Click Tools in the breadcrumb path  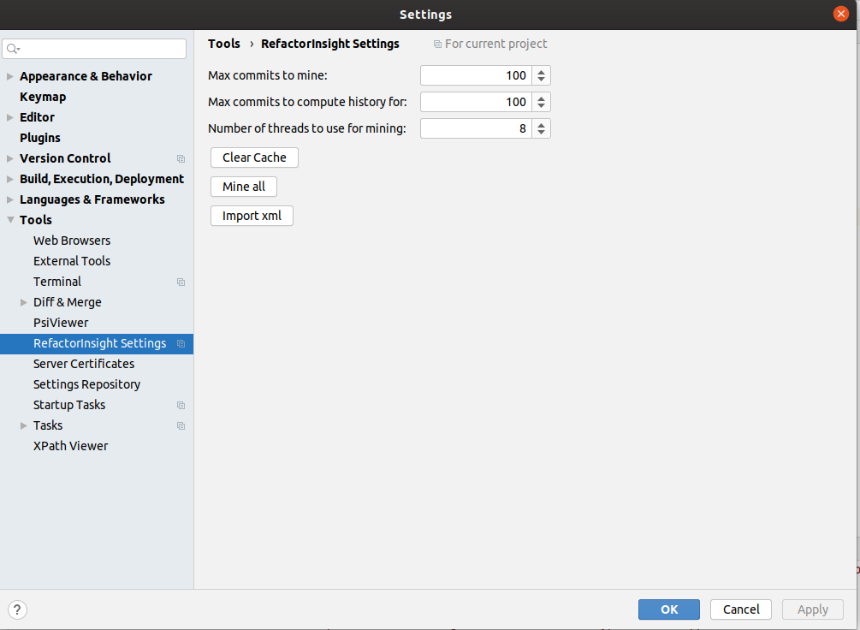click(x=224, y=44)
